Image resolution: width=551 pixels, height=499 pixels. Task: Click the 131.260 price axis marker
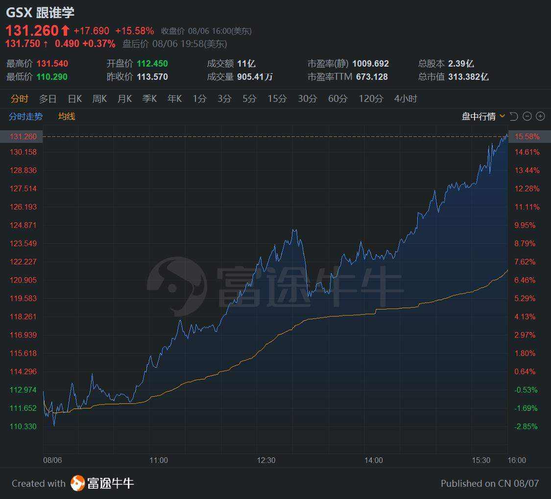[x=22, y=136]
